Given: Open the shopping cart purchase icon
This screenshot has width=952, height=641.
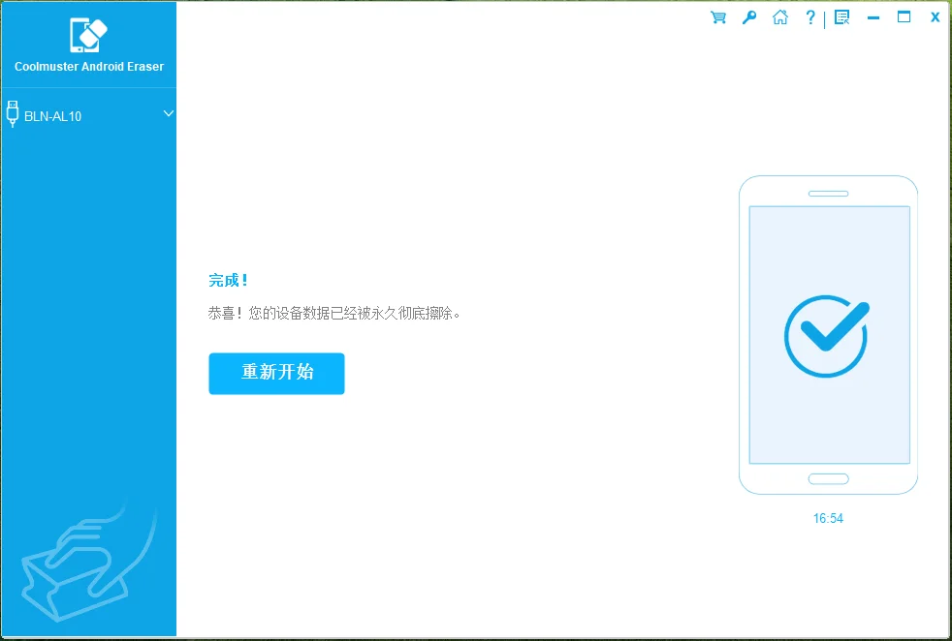Looking at the screenshot, I should click(x=717, y=16).
